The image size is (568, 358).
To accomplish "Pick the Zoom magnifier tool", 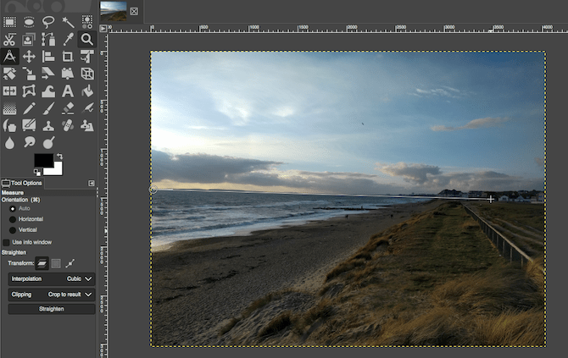I will (x=86, y=39).
